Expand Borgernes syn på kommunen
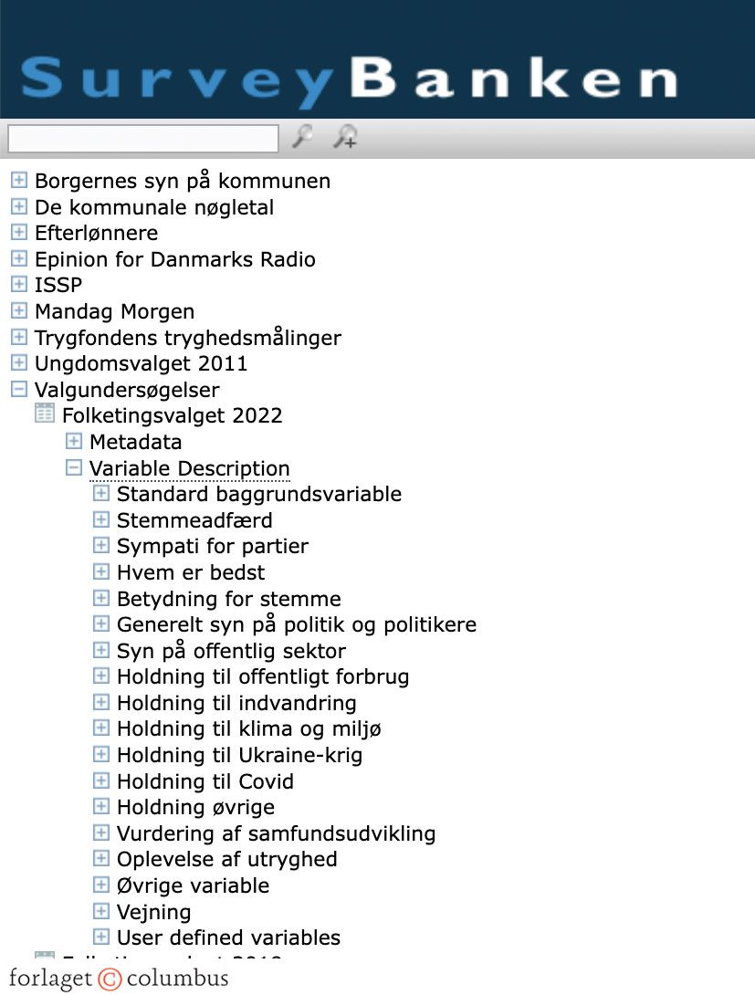Image resolution: width=755 pixels, height=995 pixels. click(19, 180)
